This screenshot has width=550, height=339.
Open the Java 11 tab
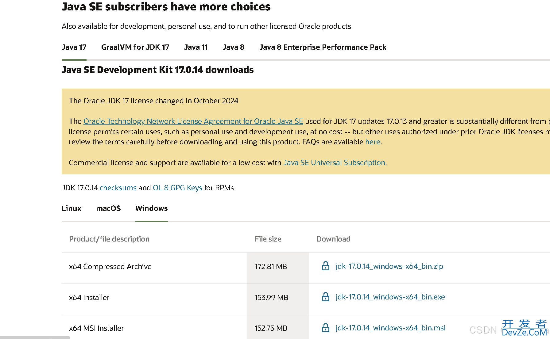coord(196,47)
